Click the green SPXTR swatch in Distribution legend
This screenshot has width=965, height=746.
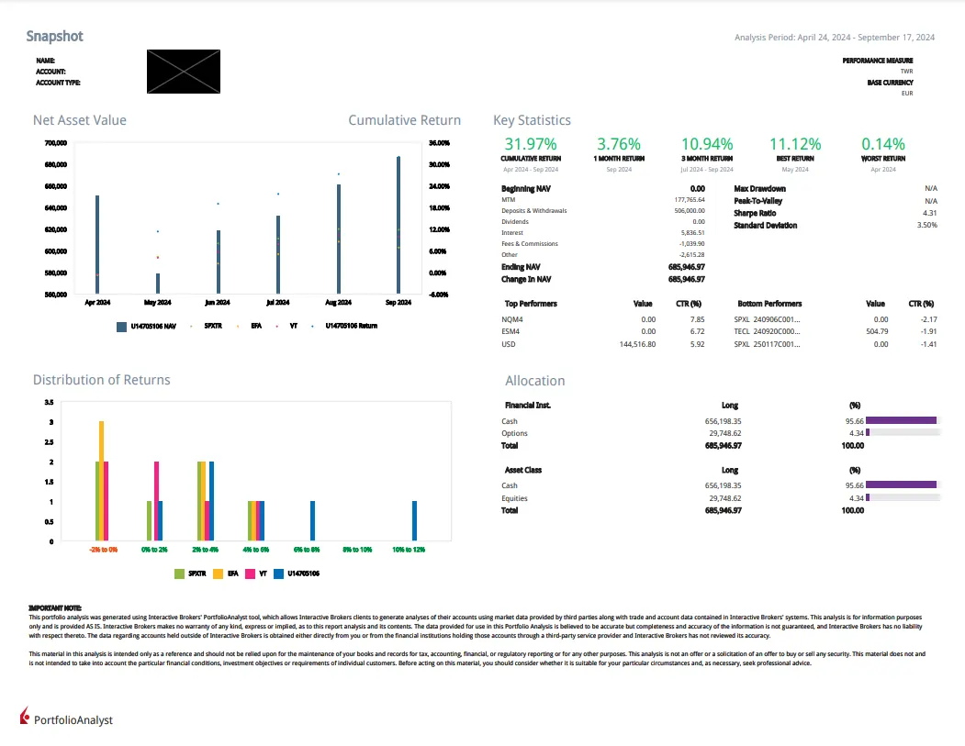pos(180,573)
